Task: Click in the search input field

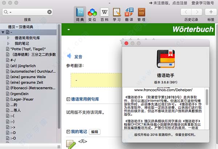Action: pyautogui.click(x=28, y=12)
